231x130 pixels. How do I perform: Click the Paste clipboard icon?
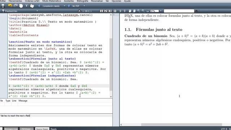(32, 6)
